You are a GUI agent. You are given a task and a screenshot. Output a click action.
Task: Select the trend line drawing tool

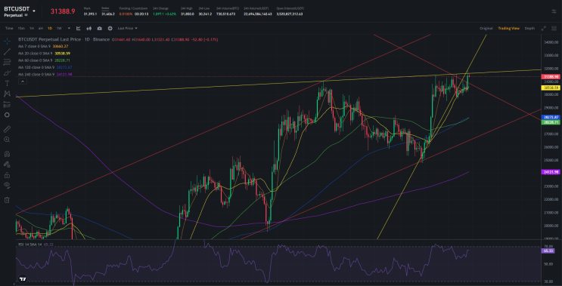(x=7, y=52)
